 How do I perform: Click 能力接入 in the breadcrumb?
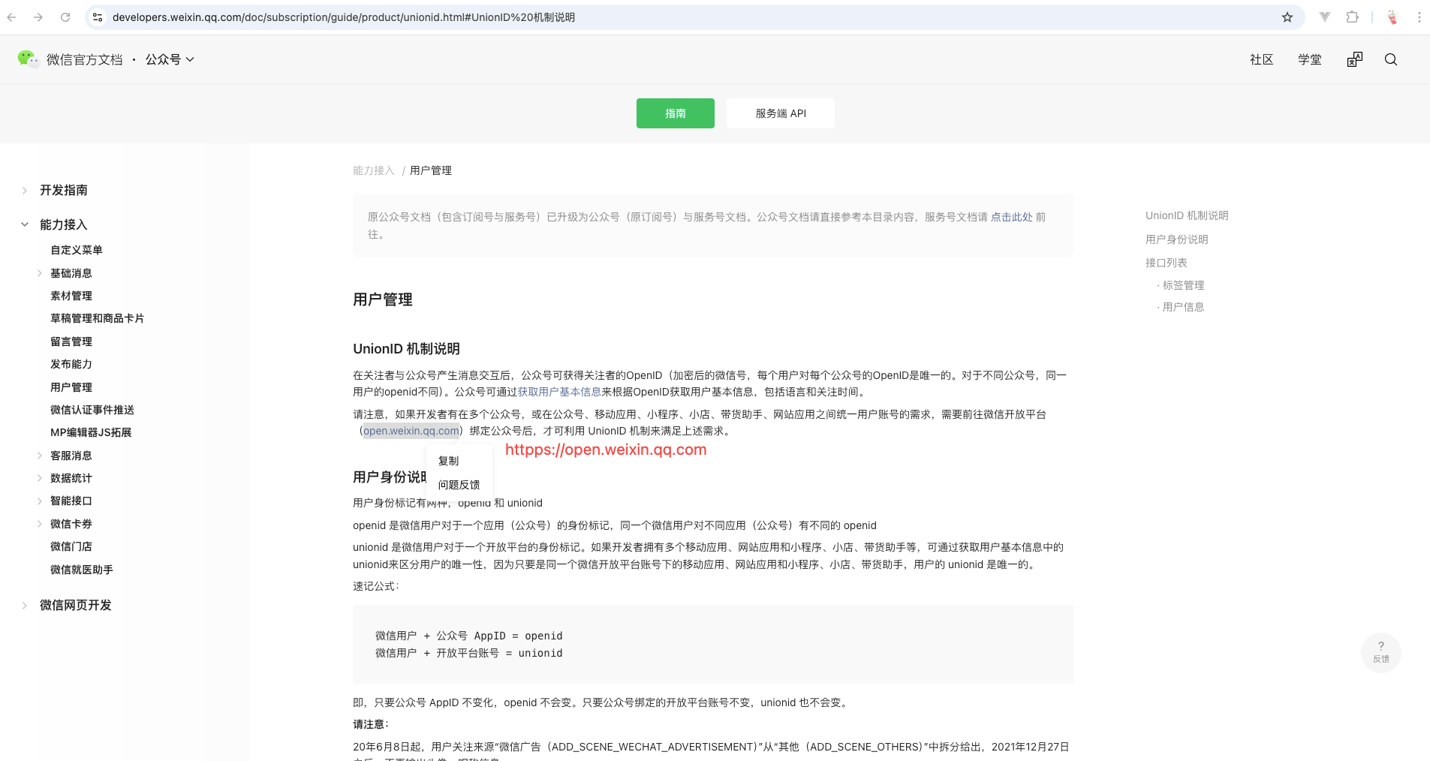click(x=374, y=170)
